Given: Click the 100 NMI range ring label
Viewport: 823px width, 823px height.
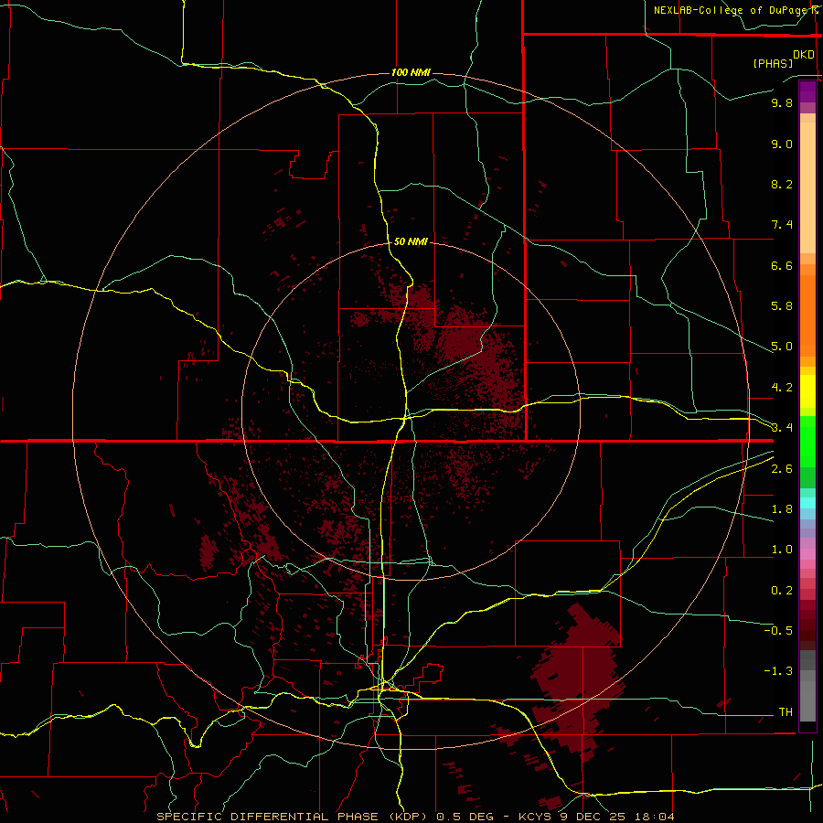Looking at the screenshot, I should (411, 72).
